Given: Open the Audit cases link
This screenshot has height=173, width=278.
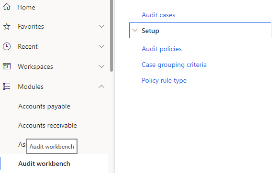Looking at the screenshot, I should click(158, 15).
